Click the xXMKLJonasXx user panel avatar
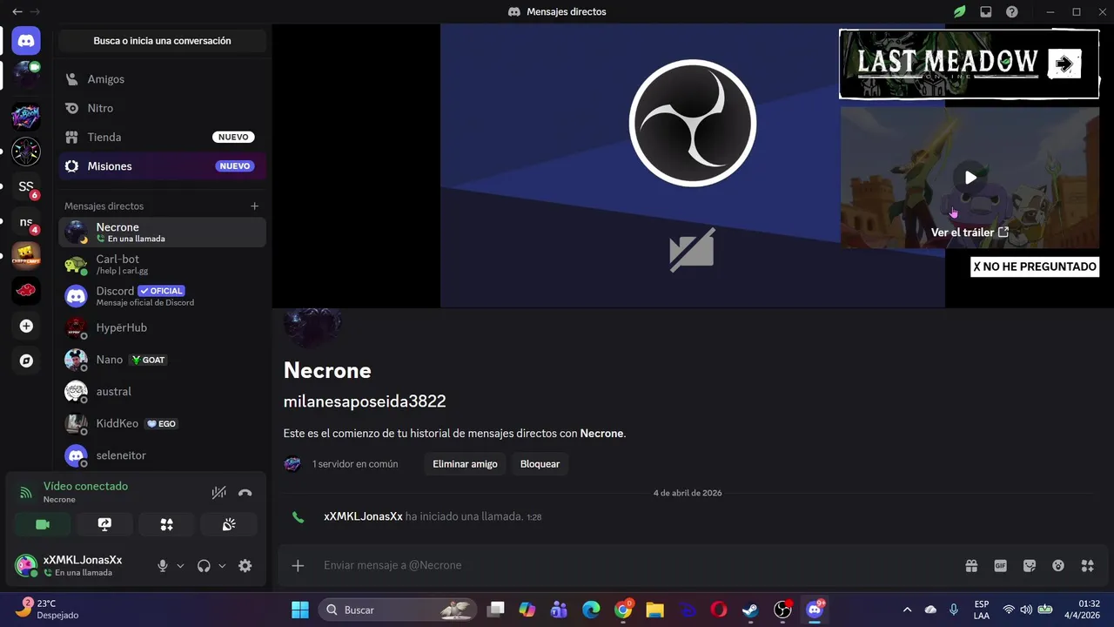The height and width of the screenshot is (627, 1114). (26, 566)
